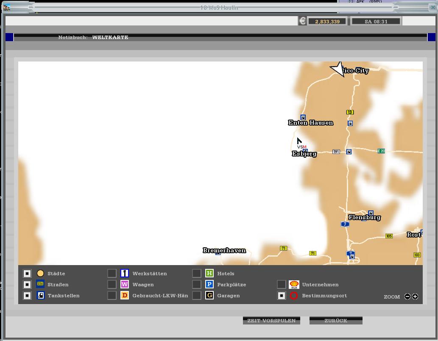Uncheck the Städte checkbox
The height and width of the screenshot is (341, 438).
click(27, 274)
